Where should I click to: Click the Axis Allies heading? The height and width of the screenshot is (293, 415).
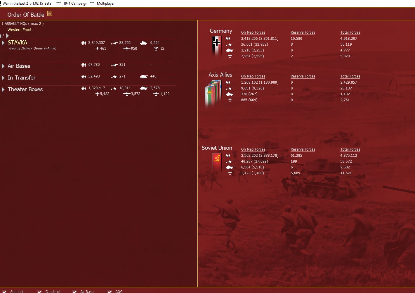tap(220, 75)
